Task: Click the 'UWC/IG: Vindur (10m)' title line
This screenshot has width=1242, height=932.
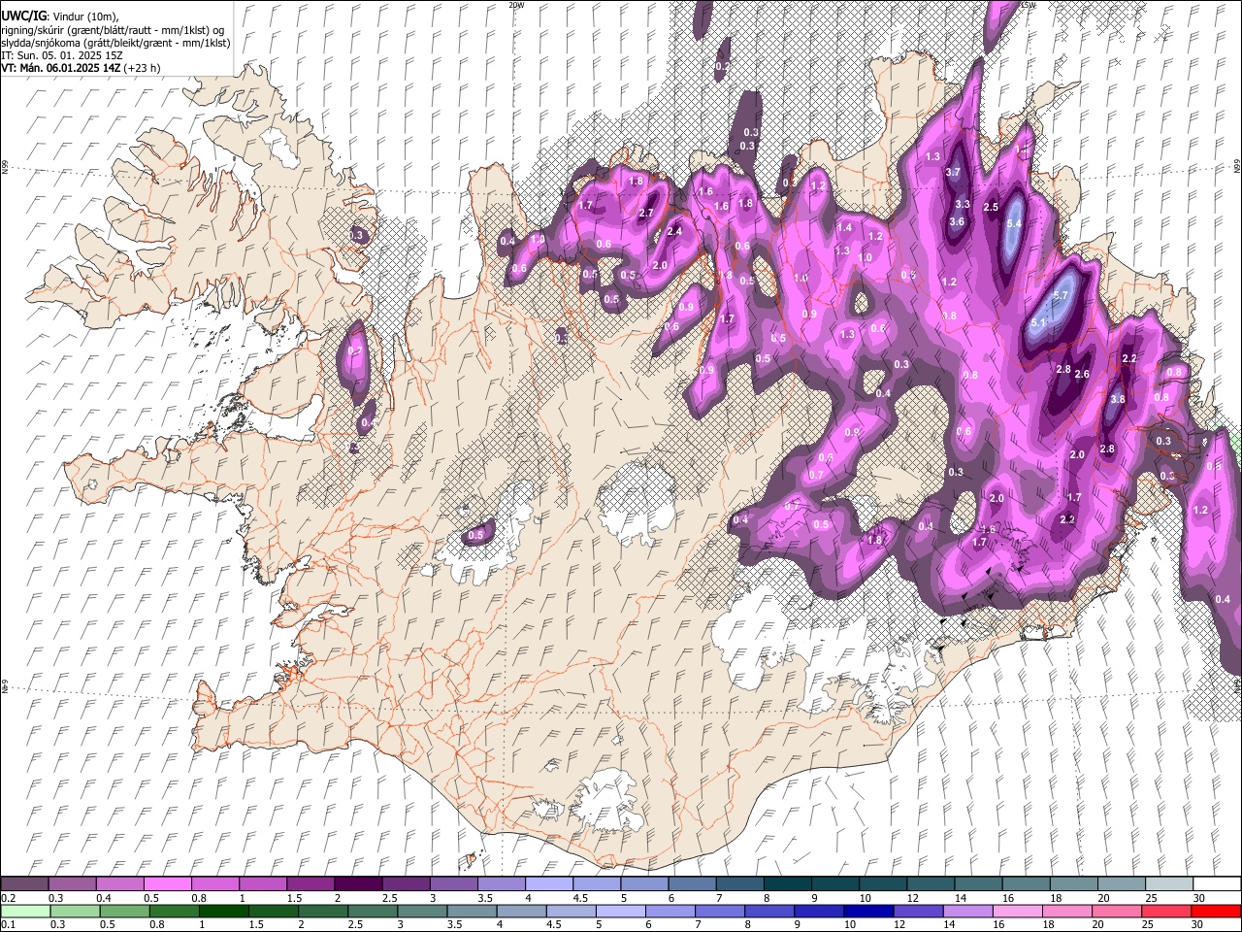Action: point(60,17)
